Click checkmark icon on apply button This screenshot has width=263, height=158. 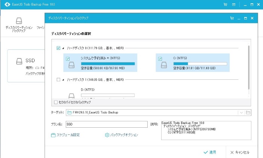pyautogui.click(x=206, y=152)
